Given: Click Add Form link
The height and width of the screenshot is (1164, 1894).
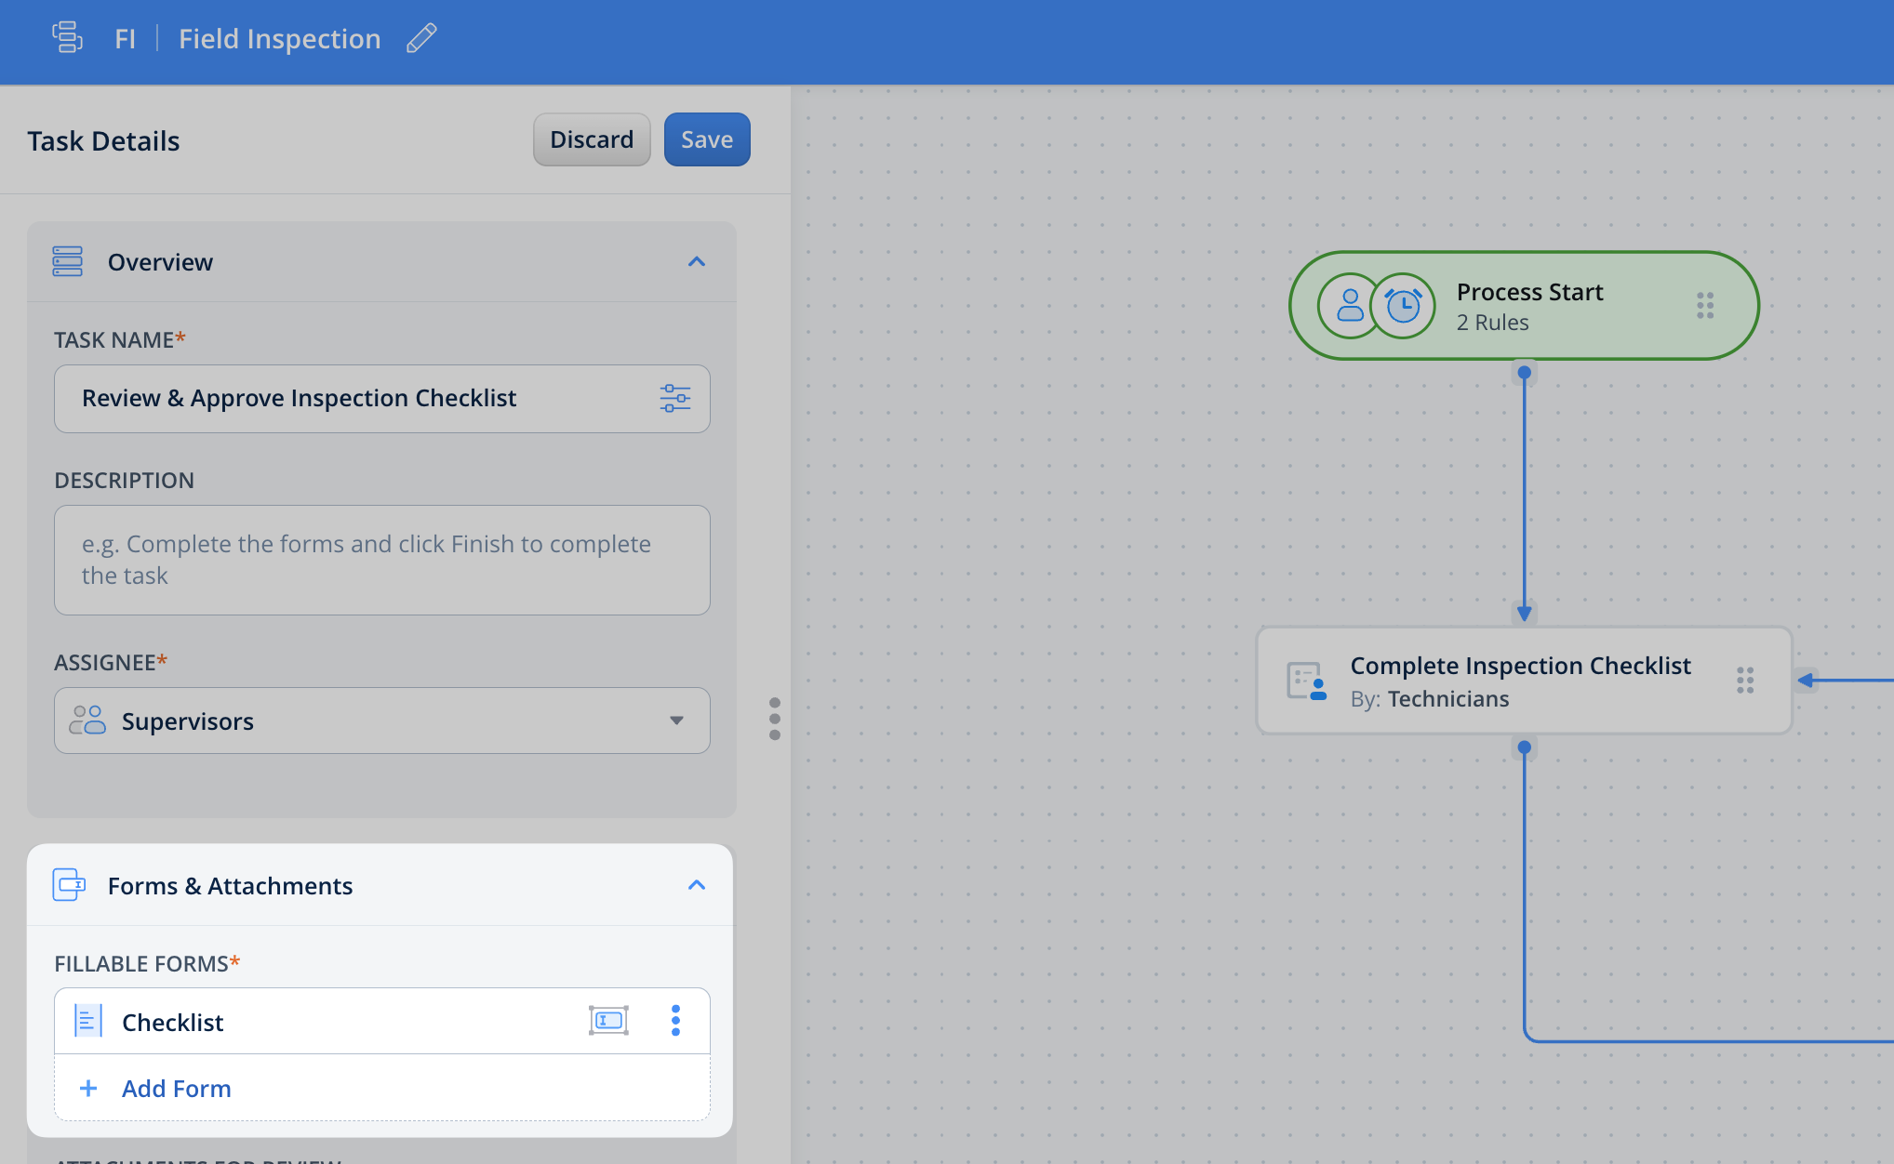Looking at the screenshot, I should (x=176, y=1088).
